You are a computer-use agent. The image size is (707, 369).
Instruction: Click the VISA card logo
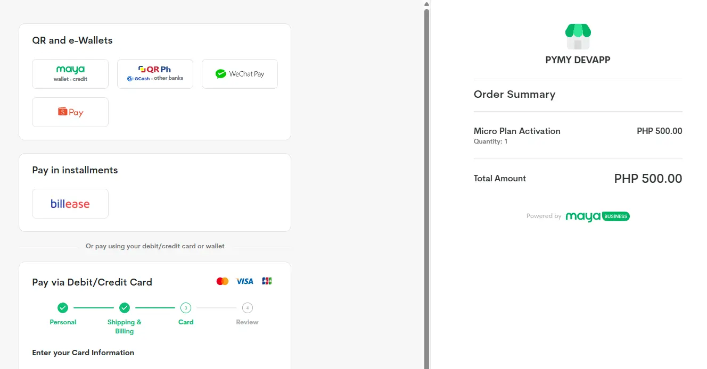click(245, 281)
